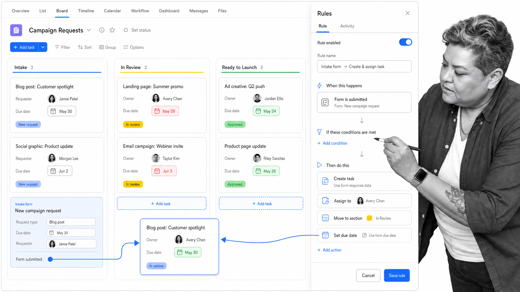
Task: Open the Filter options
Action: point(62,47)
